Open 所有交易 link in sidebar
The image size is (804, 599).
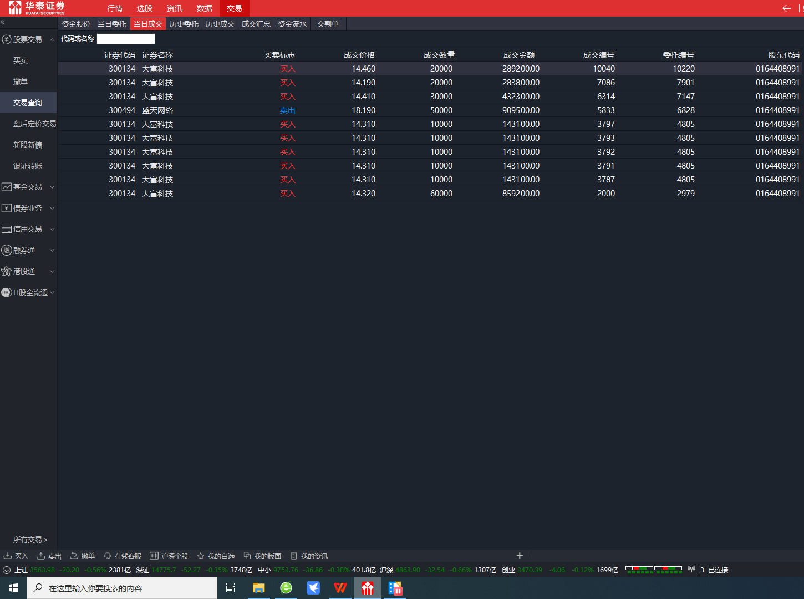30,540
